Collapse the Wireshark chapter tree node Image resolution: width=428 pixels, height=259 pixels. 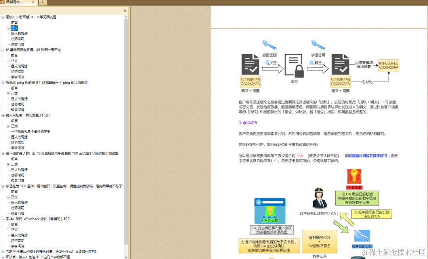point(2,219)
